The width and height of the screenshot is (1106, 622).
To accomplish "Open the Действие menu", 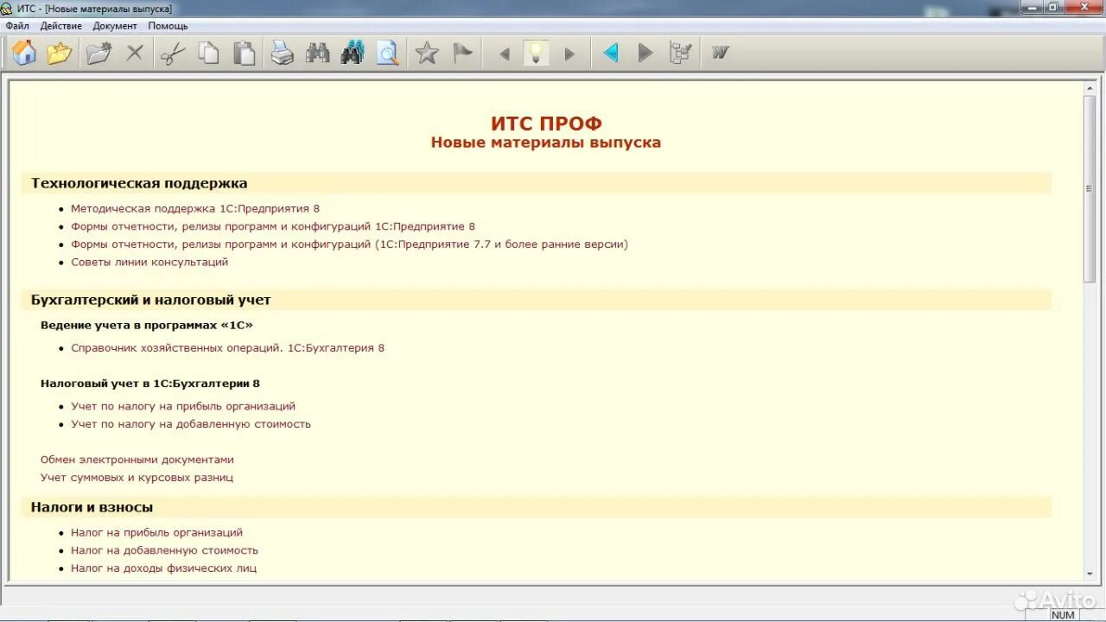I will click(60, 26).
